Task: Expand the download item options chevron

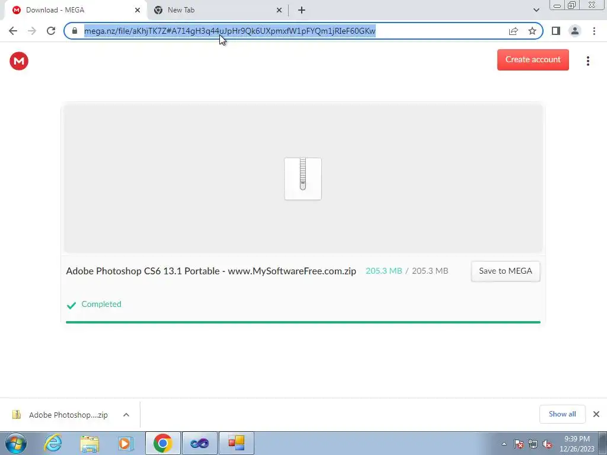Action: pyautogui.click(x=126, y=415)
